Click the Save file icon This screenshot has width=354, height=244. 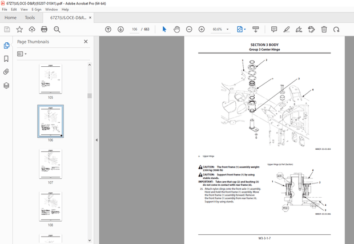tap(7, 29)
